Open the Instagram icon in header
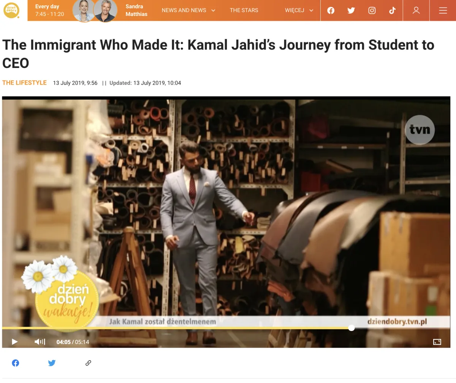This screenshot has width=456, height=383. pyautogui.click(x=372, y=10)
